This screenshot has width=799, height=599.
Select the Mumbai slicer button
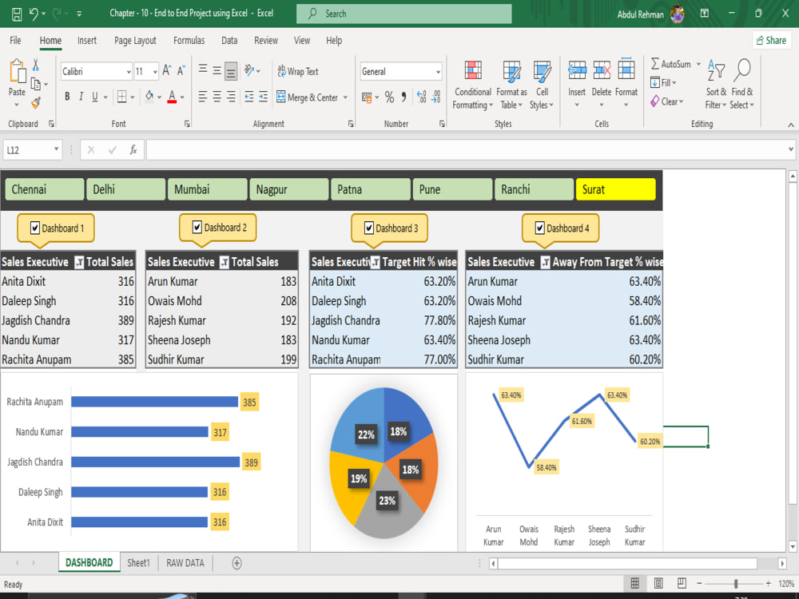(x=208, y=189)
